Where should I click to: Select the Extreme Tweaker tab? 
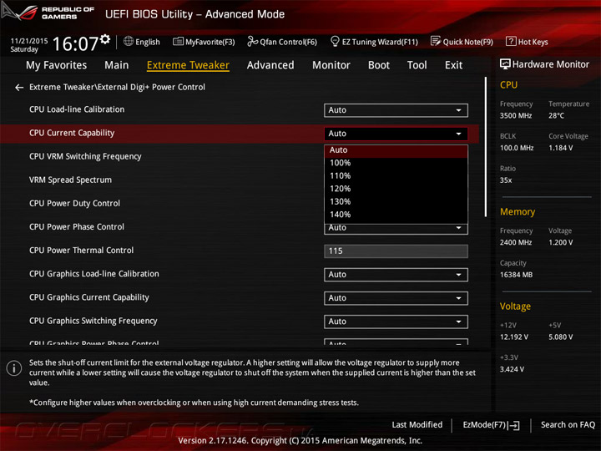tap(188, 65)
